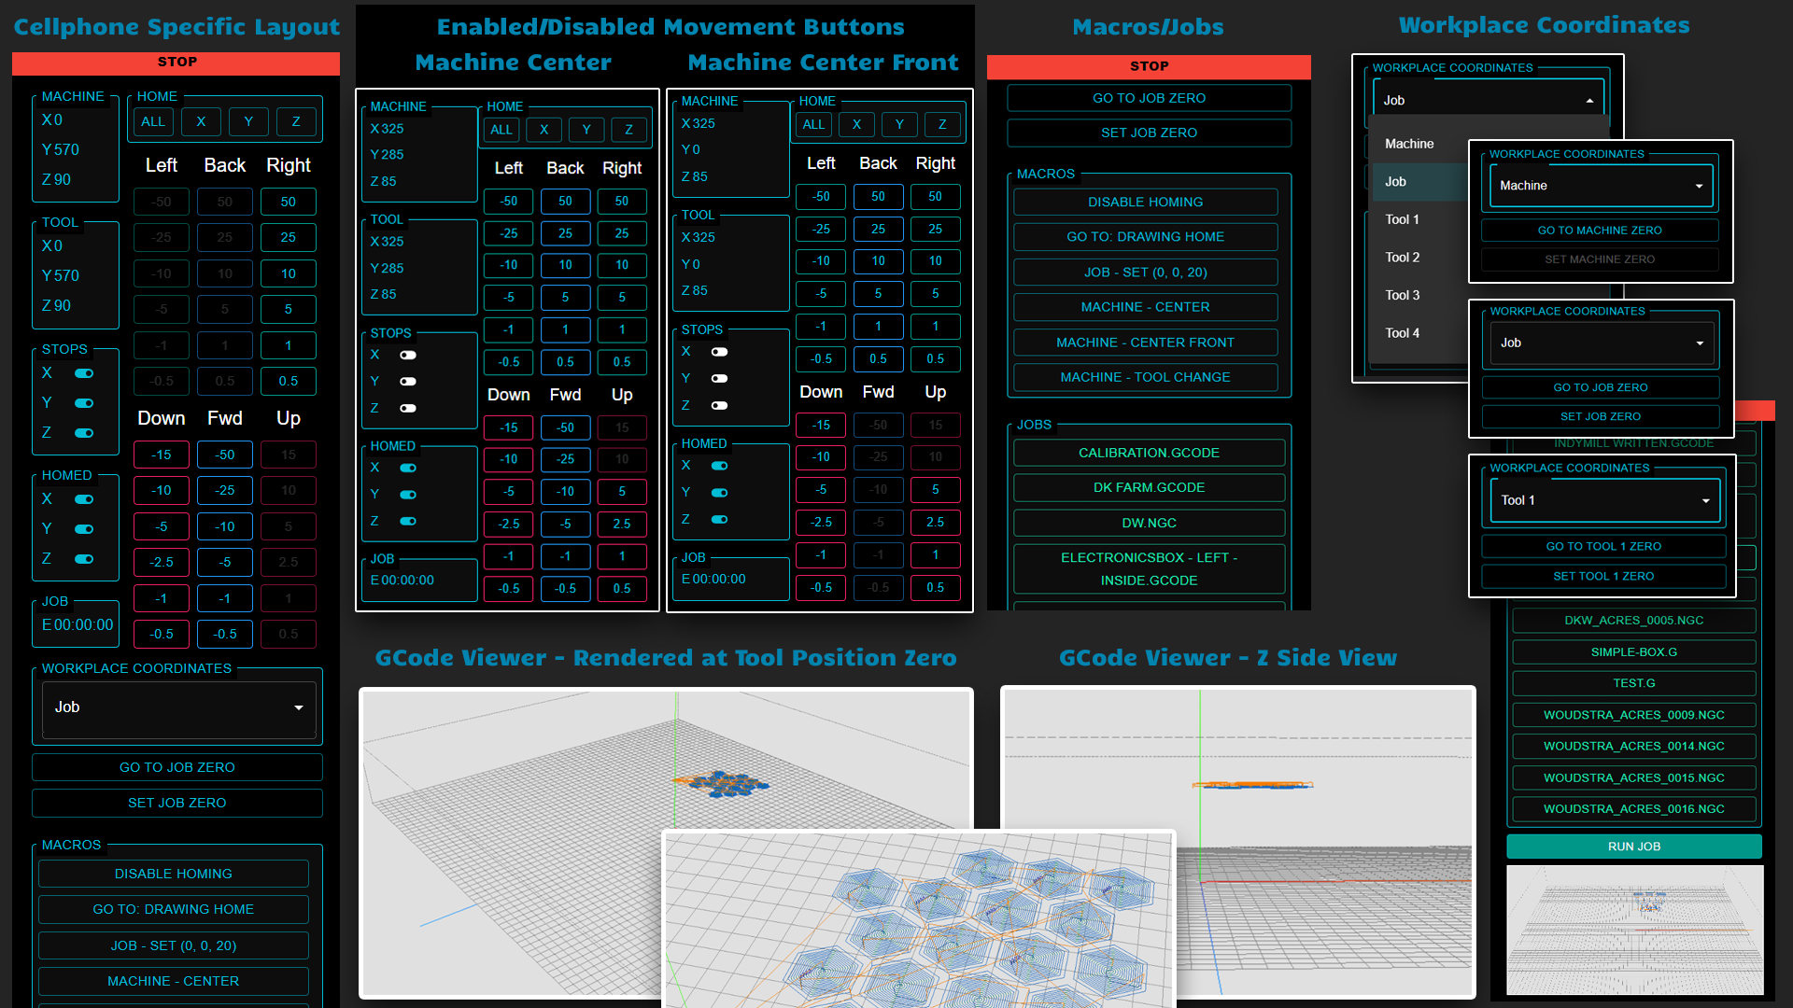
Task: Click DISABLE HOMING macro button
Action: [1145, 202]
